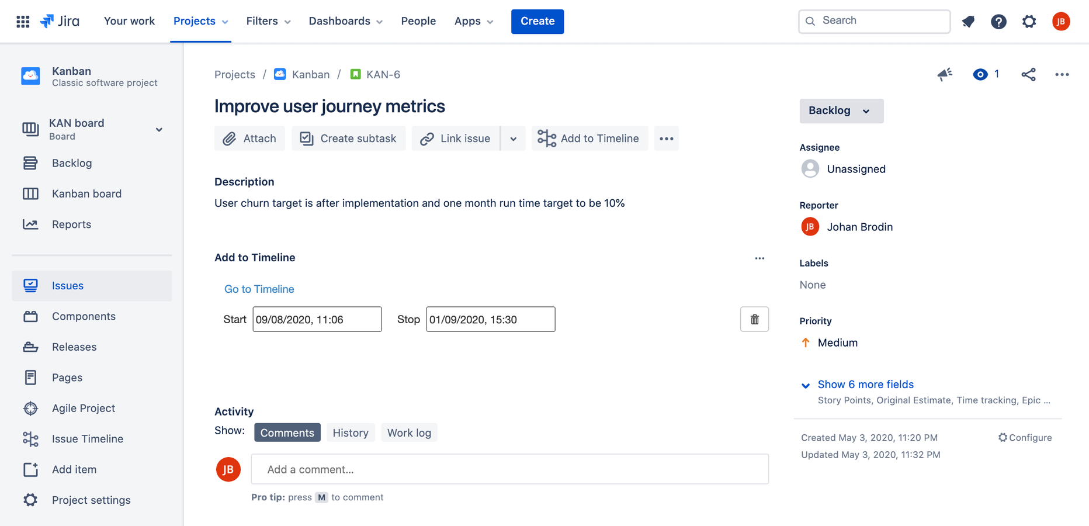Click the Search field in header
Viewport: 1089px width, 526px height.
point(874,21)
